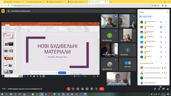Image resolution: width=171 pixels, height=96 pixels.
Task: Click the Present now screen-share icon
Action: point(87,89)
